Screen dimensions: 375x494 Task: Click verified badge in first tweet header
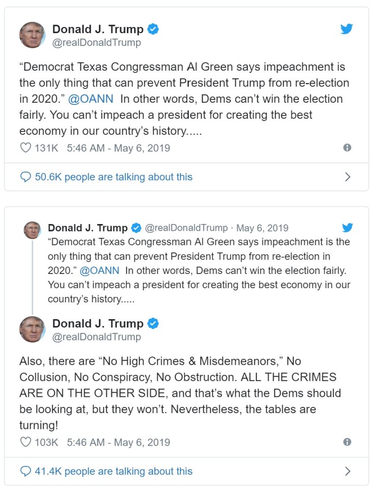click(x=153, y=29)
